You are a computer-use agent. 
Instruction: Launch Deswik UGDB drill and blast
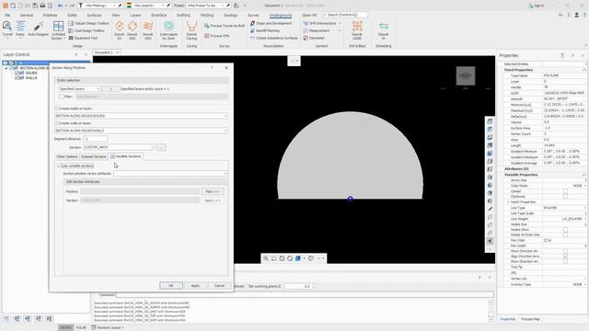[357, 30]
